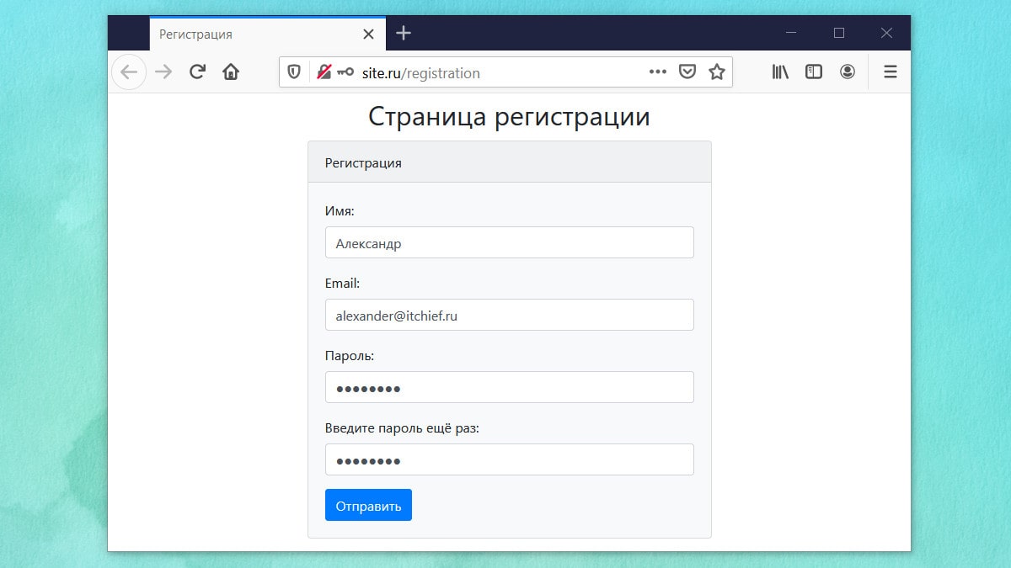The image size is (1011, 568).
Task: Close the browser window
Action: (x=886, y=33)
